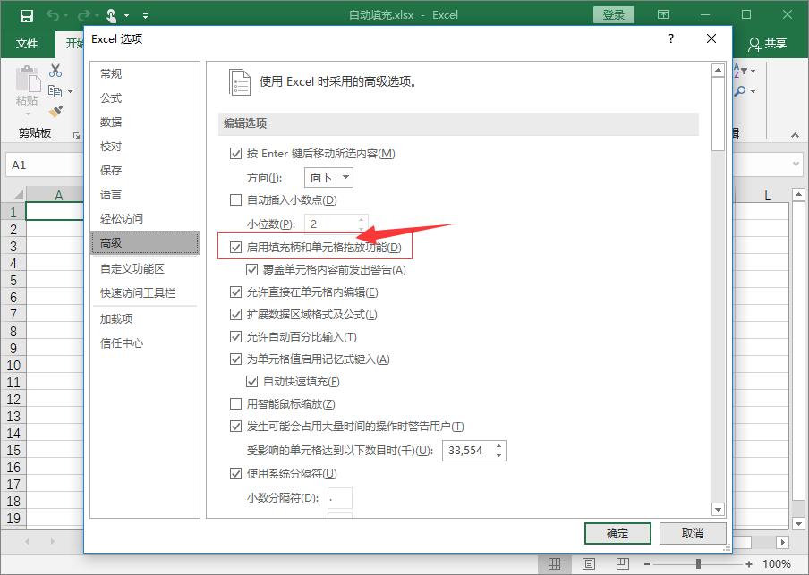
Task: Open the 方向 direction dropdown
Action: pos(328,177)
